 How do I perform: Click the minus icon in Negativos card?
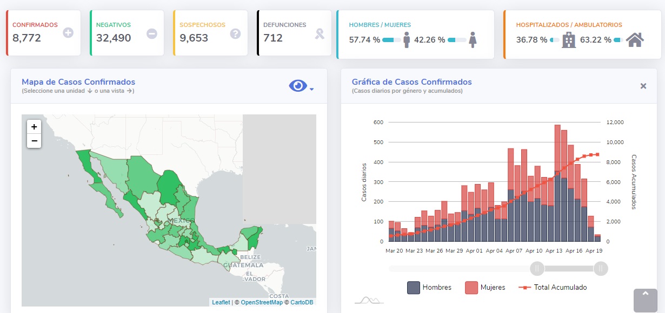[152, 33]
